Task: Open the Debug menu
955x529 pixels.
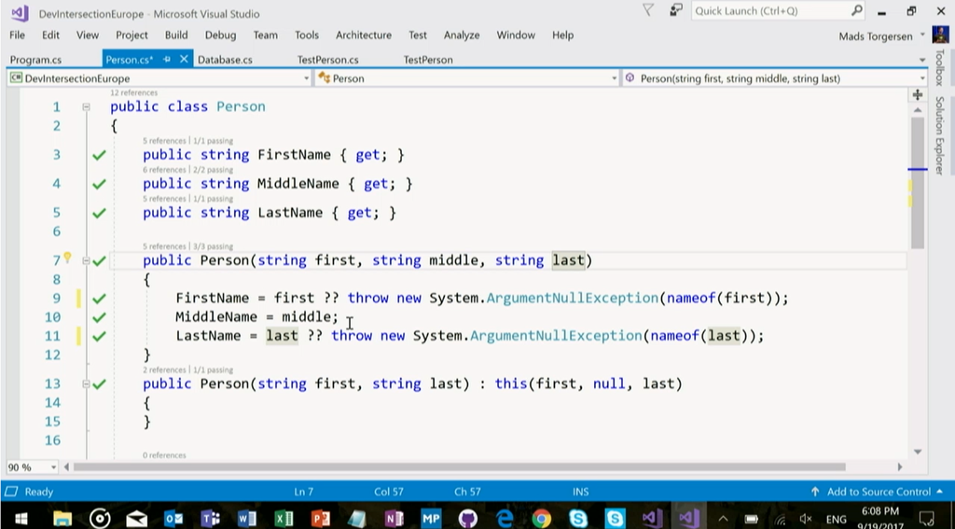Action: tap(220, 35)
